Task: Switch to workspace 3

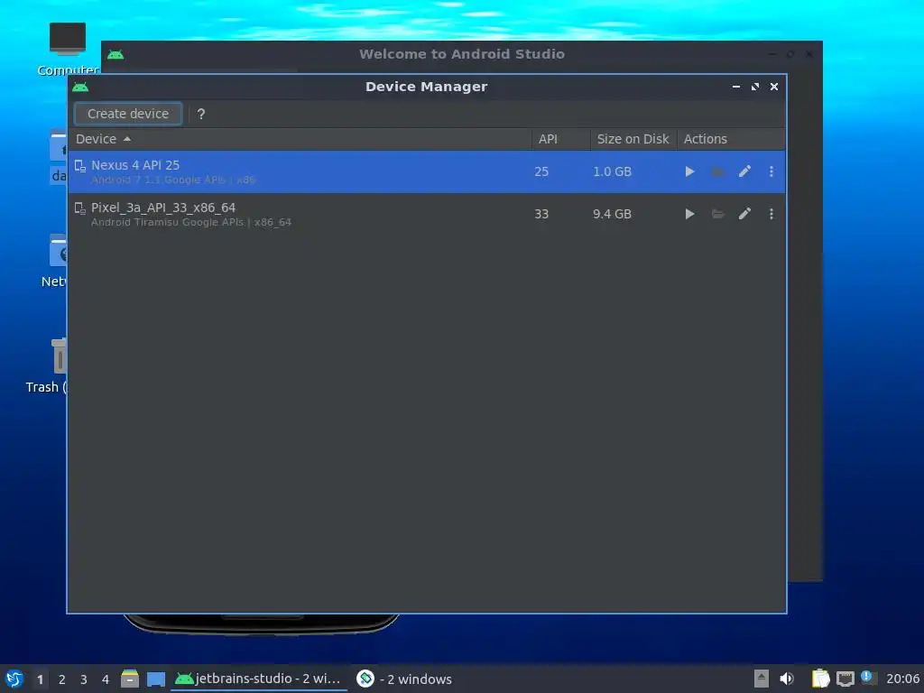Action: [84, 679]
